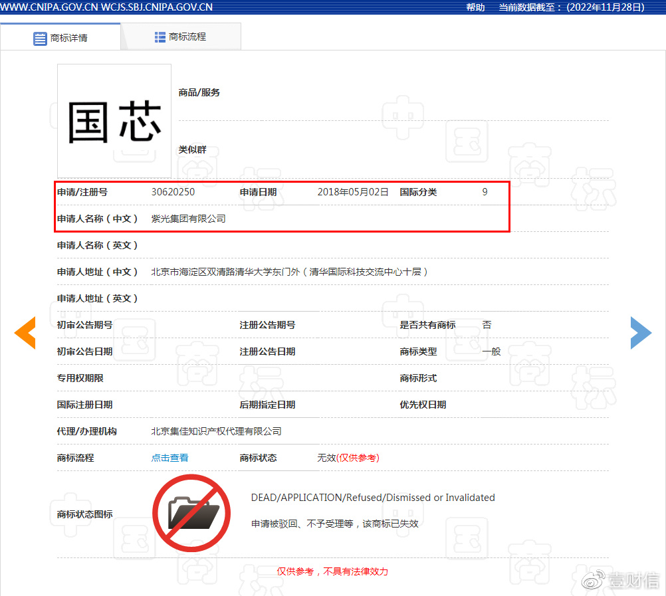
Task: Select registration number 30620250
Action: pos(173,192)
